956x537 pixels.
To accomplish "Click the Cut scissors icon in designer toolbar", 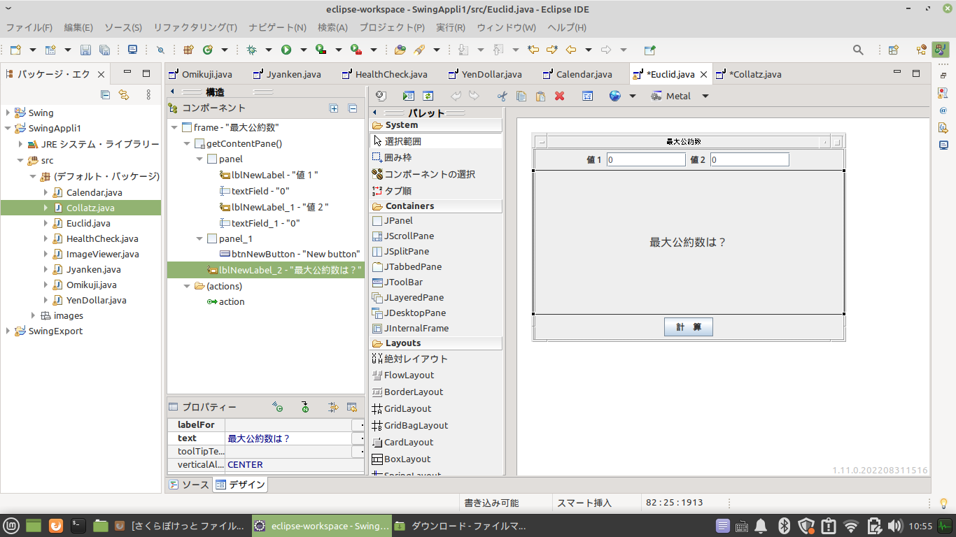I will (x=502, y=96).
